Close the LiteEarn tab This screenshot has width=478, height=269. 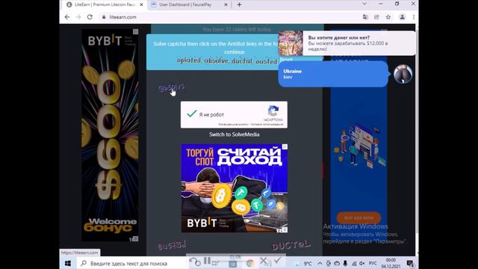[141, 4]
